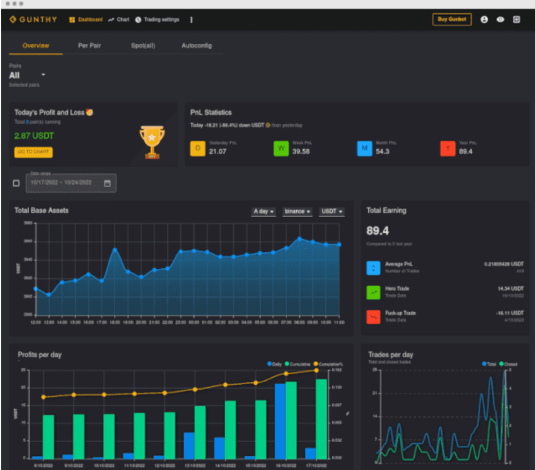Click the calendar icon in date range
This screenshot has height=470, width=535.
[x=107, y=183]
